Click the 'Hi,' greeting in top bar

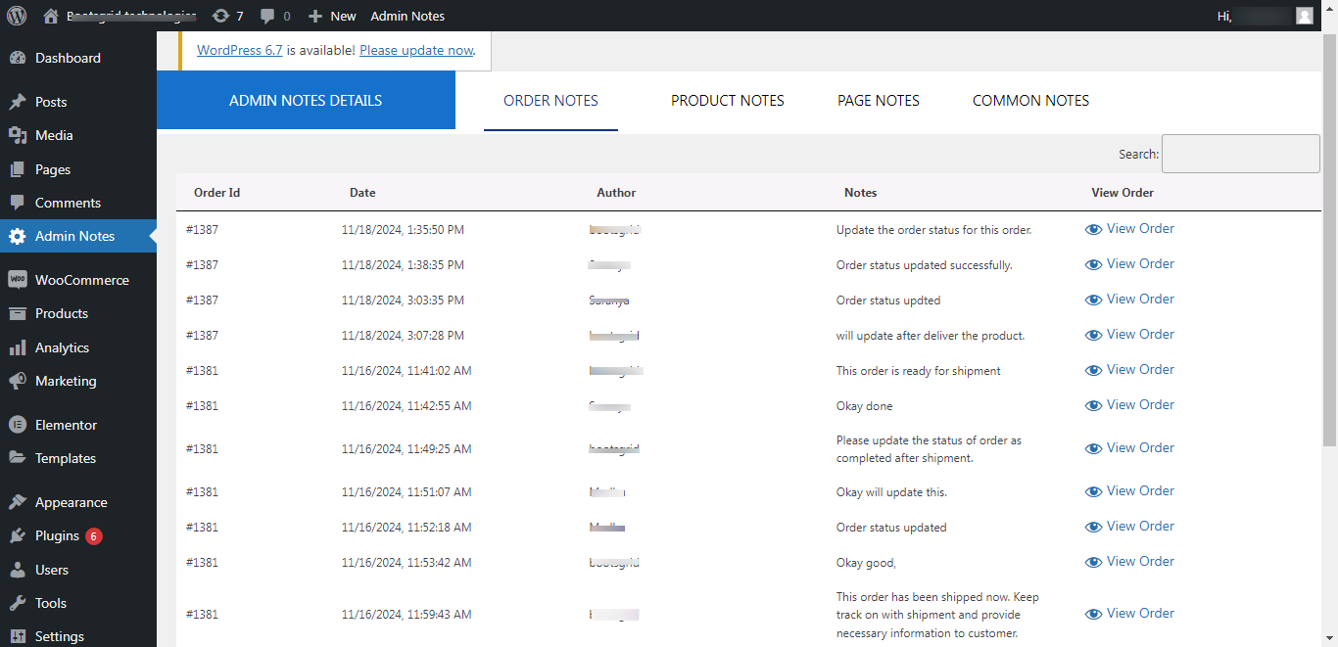[x=1223, y=16]
